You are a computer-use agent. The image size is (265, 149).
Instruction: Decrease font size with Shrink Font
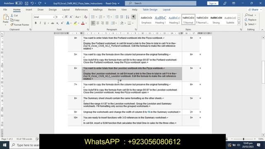[x=71, y=17]
